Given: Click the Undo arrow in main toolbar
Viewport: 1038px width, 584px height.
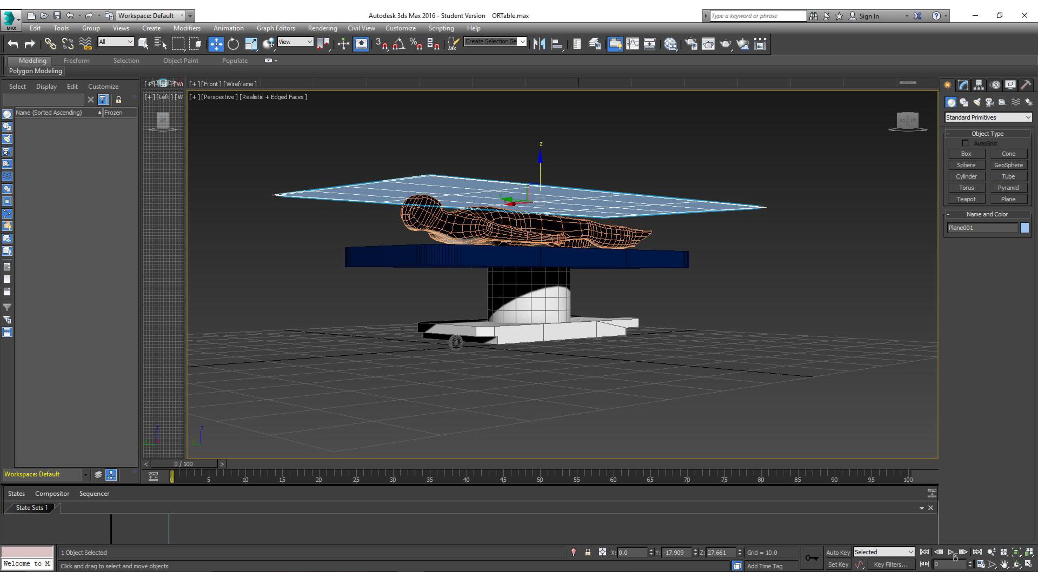Looking at the screenshot, I should pos(13,44).
